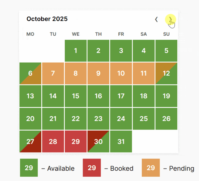Pick Saturday October 25
Viewport: 199px width, 181px height.
[x=144, y=119]
